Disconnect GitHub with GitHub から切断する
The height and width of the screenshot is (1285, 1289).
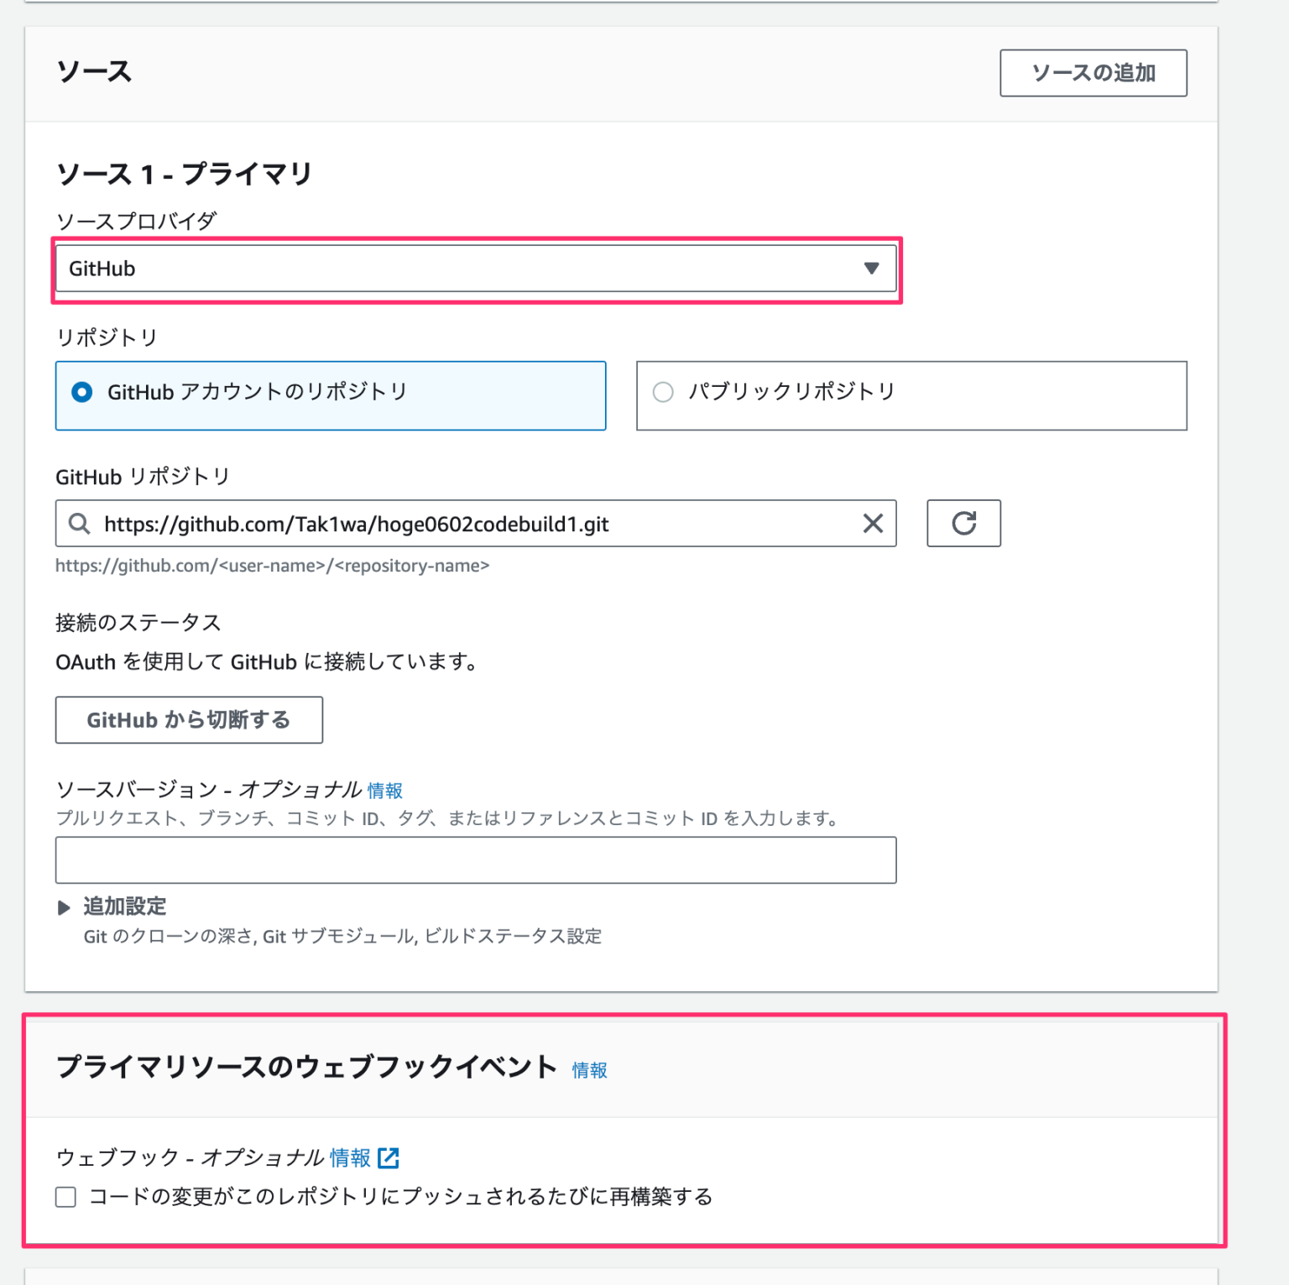coord(188,719)
